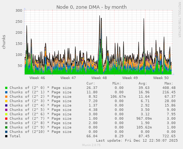Click the 'Week 50' axis label
The height and width of the screenshot is (149, 183).
161,78
